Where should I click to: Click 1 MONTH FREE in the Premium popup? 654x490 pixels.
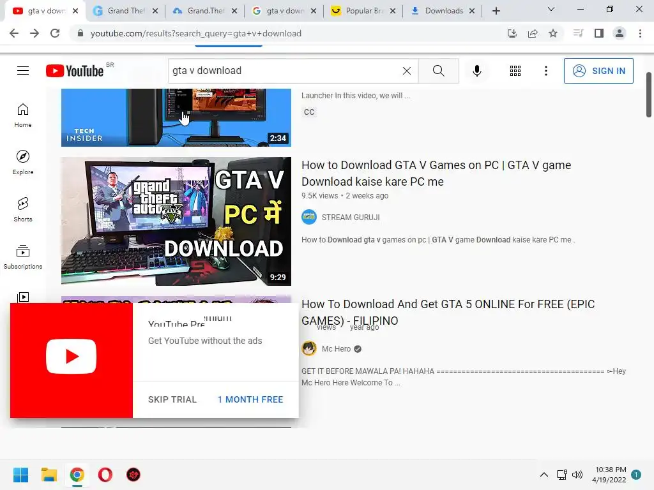[x=250, y=399]
